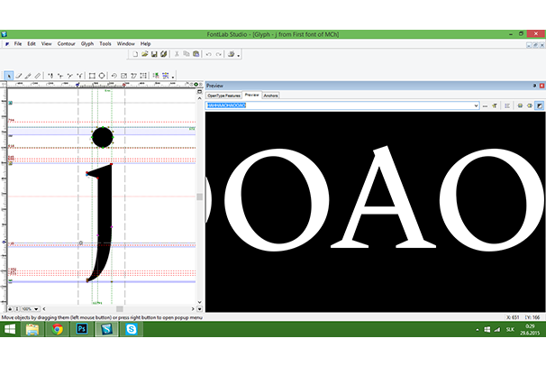Screen dimensions: 546x366
Task: Click the New document icon
Action: (134, 54)
